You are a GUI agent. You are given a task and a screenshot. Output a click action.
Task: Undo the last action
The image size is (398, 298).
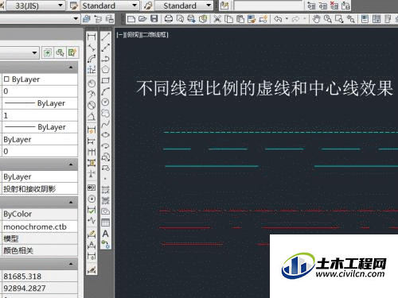coord(278,19)
